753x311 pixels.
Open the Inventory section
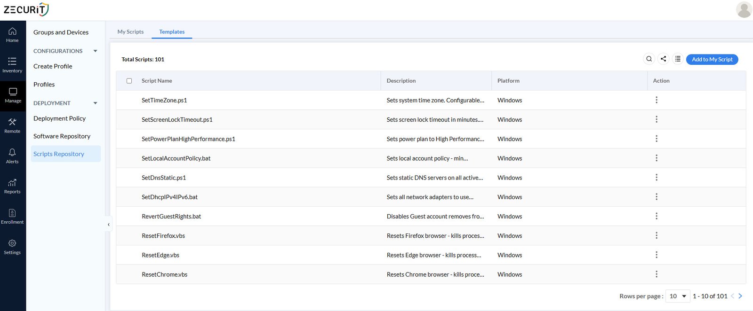click(12, 65)
